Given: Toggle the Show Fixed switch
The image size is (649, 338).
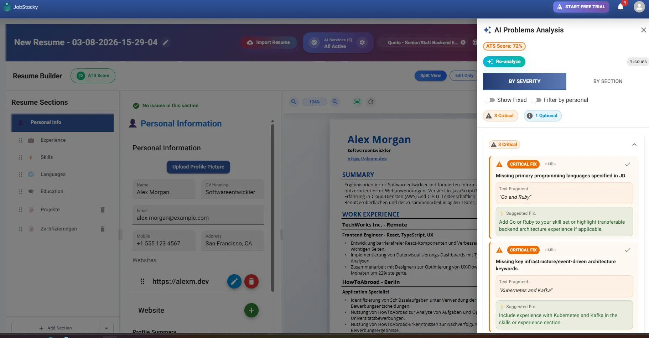Looking at the screenshot, I should coord(490,100).
